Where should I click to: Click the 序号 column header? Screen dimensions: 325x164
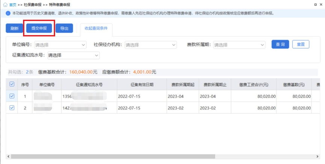coord(25,84)
